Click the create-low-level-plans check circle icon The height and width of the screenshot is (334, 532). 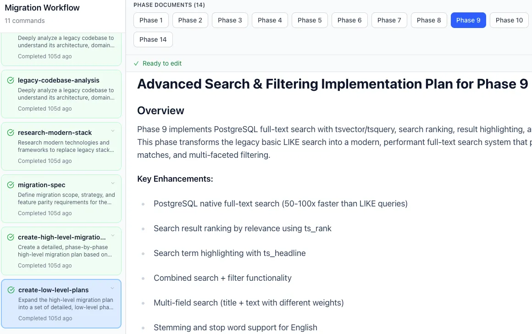(11, 290)
